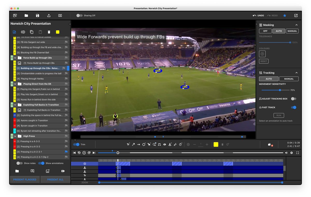Open the yellow annotation color swatch
Viewport: 311px width, 197px height.
216,144
